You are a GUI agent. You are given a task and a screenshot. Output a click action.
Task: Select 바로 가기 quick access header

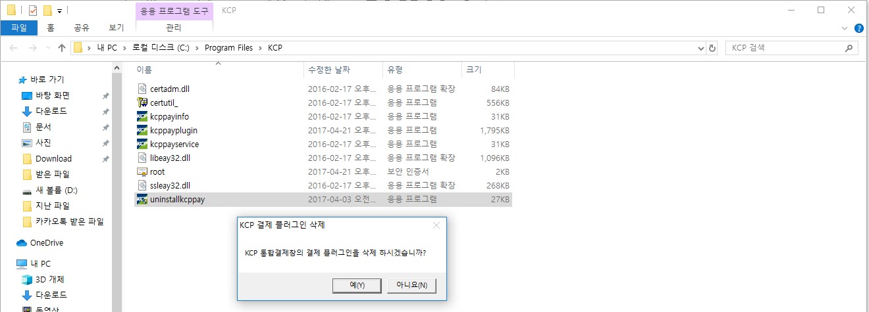pyautogui.click(x=47, y=79)
